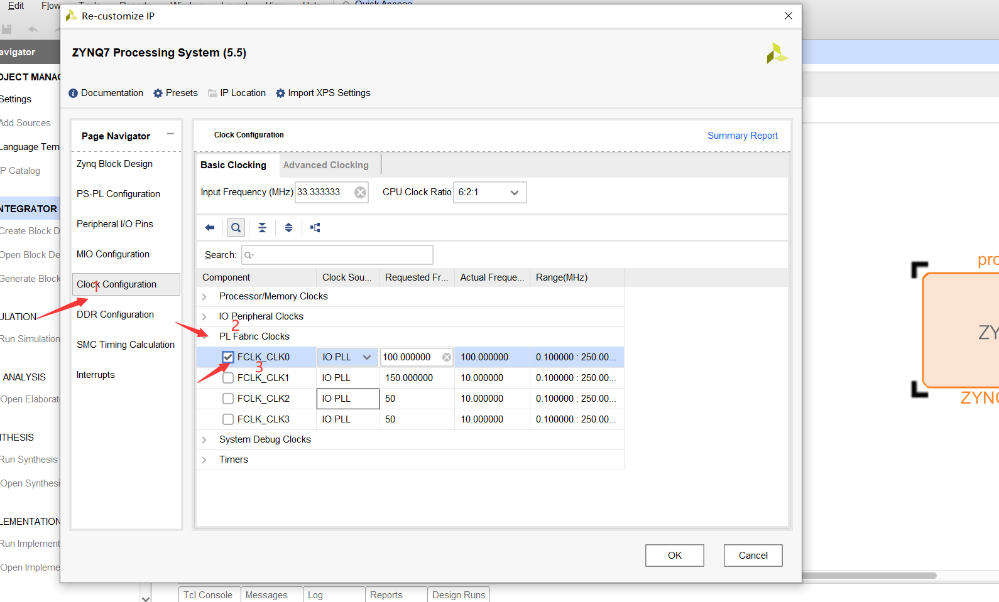Click the Xilinx logo in dialog header
The height and width of the screenshot is (602, 999).
pos(777,53)
